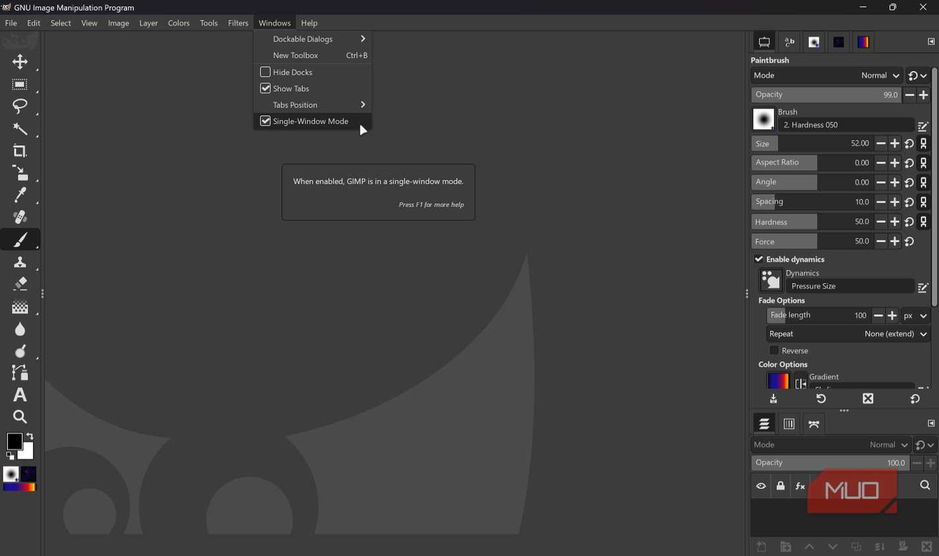Open the Filters menu

point(238,23)
